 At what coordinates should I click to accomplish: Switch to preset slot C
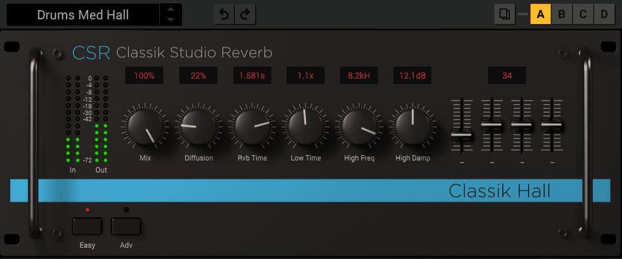pos(583,15)
